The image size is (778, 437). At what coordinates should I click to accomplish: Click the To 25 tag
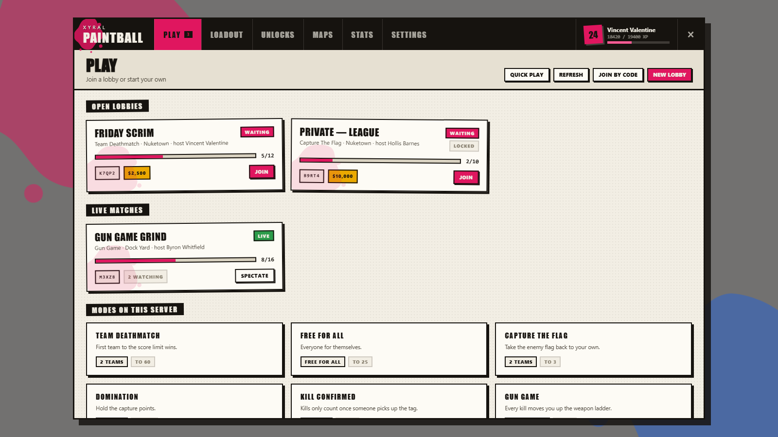pos(360,362)
